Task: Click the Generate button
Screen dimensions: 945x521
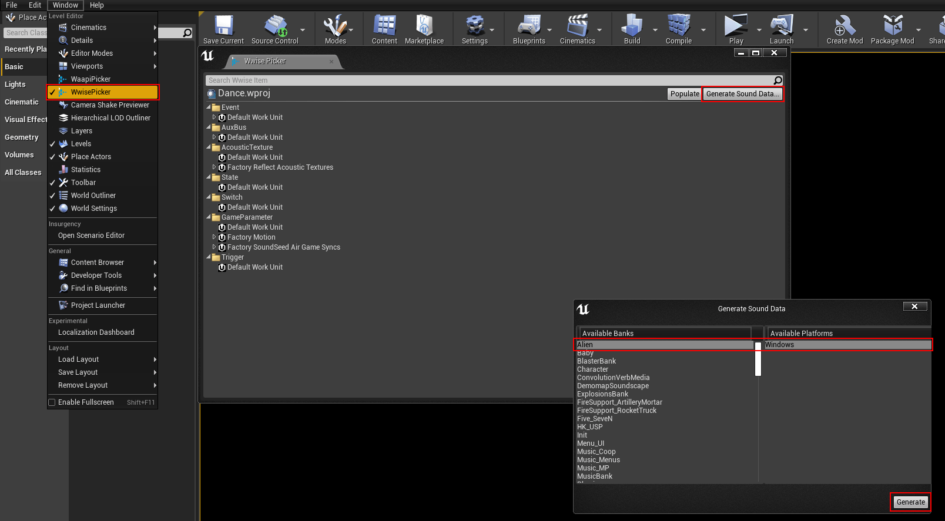Action: pyautogui.click(x=911, y=502)
